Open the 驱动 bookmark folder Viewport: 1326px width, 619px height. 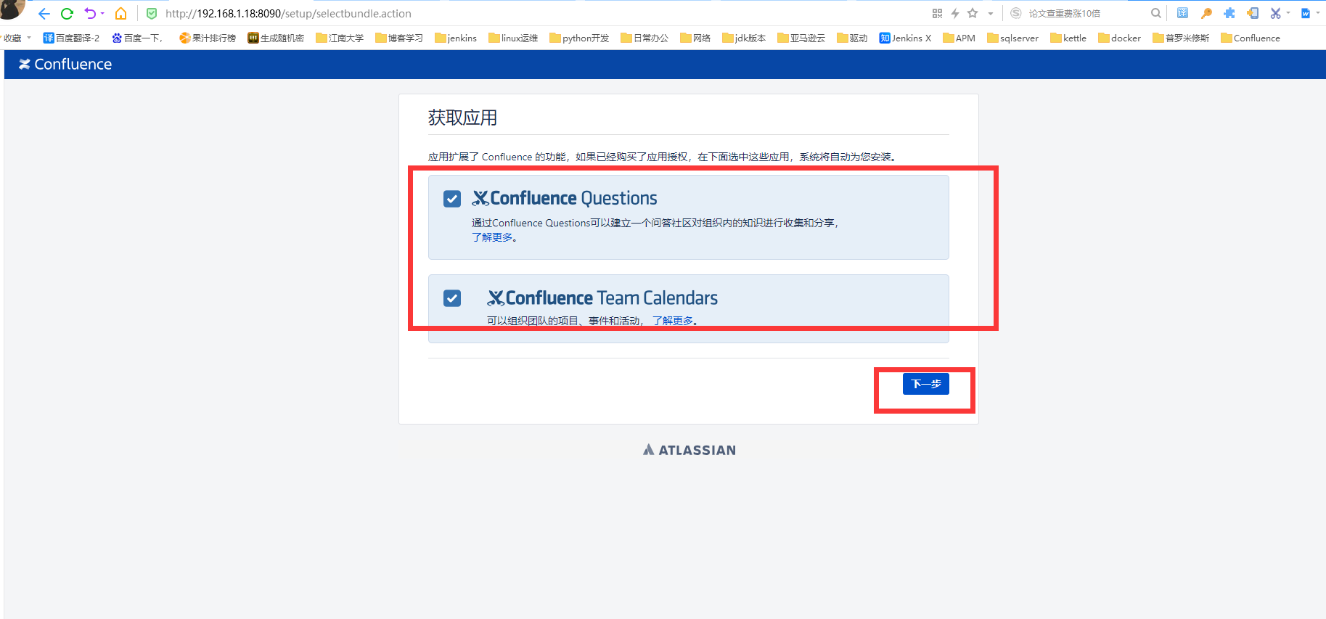tap(852, 38)
